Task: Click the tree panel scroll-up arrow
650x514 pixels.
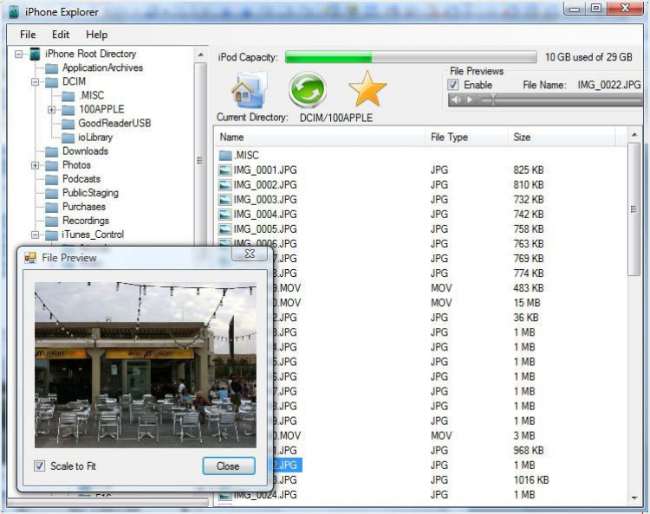Action: pyautogui.click(x=201, y=55)
